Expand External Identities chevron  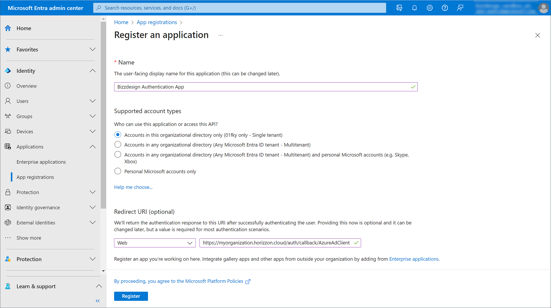tap(92, 223)
